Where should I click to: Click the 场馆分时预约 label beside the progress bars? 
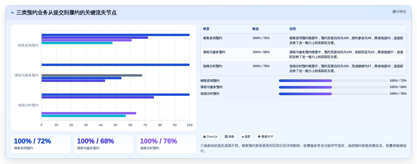pyautogui.click(x=210, y=94)
